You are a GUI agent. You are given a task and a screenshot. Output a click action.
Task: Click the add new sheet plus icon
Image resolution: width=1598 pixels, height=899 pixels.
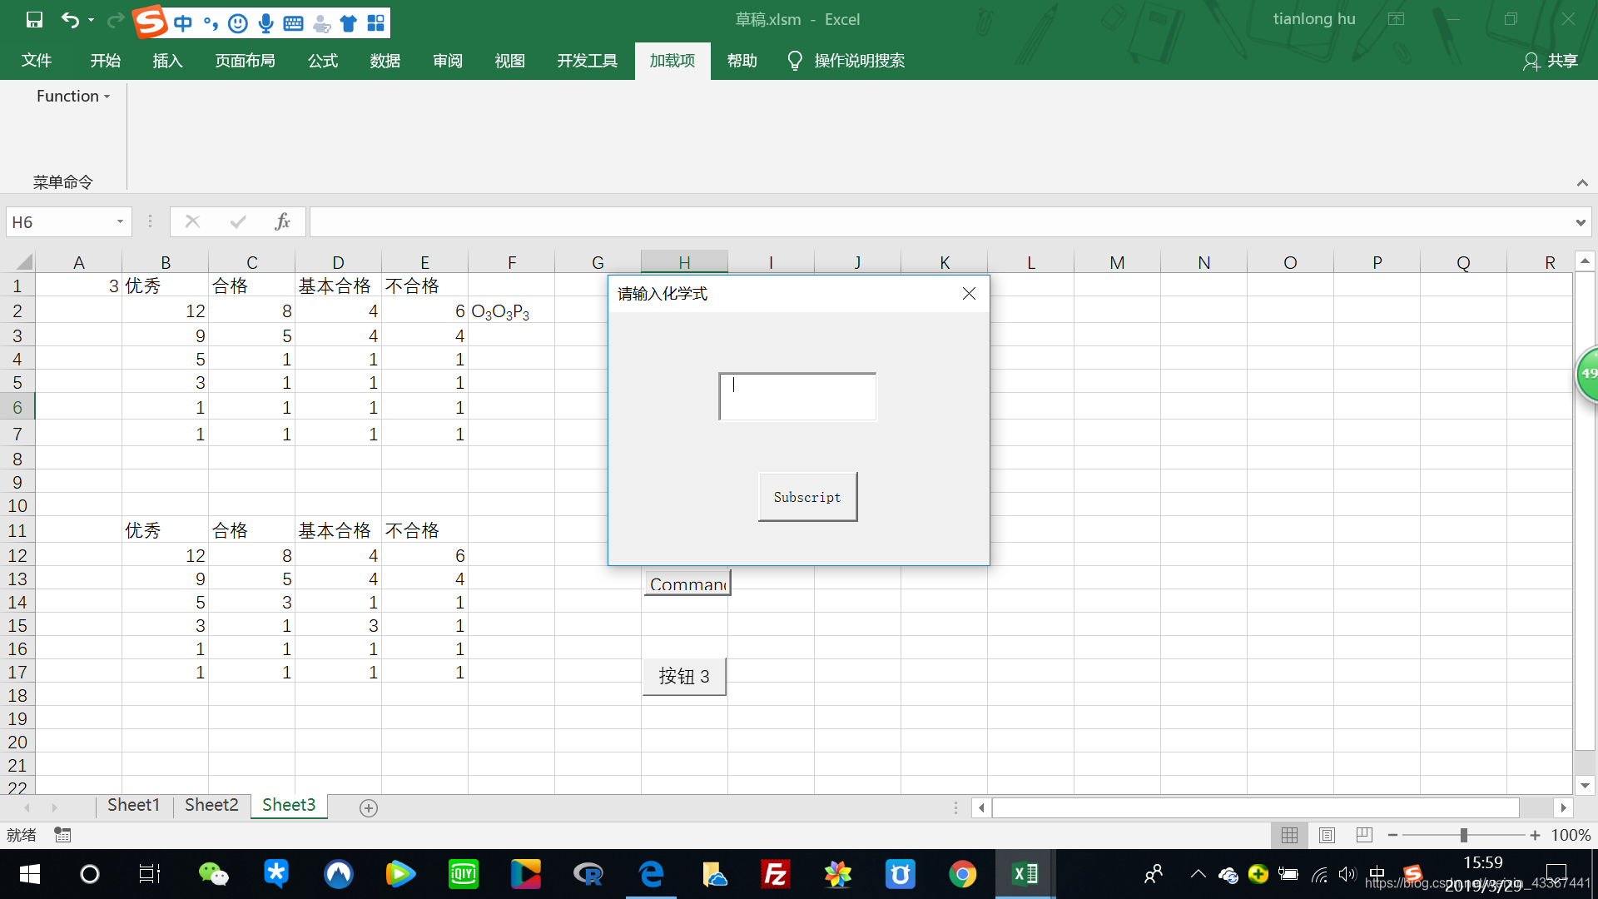(x=369, y=807)
